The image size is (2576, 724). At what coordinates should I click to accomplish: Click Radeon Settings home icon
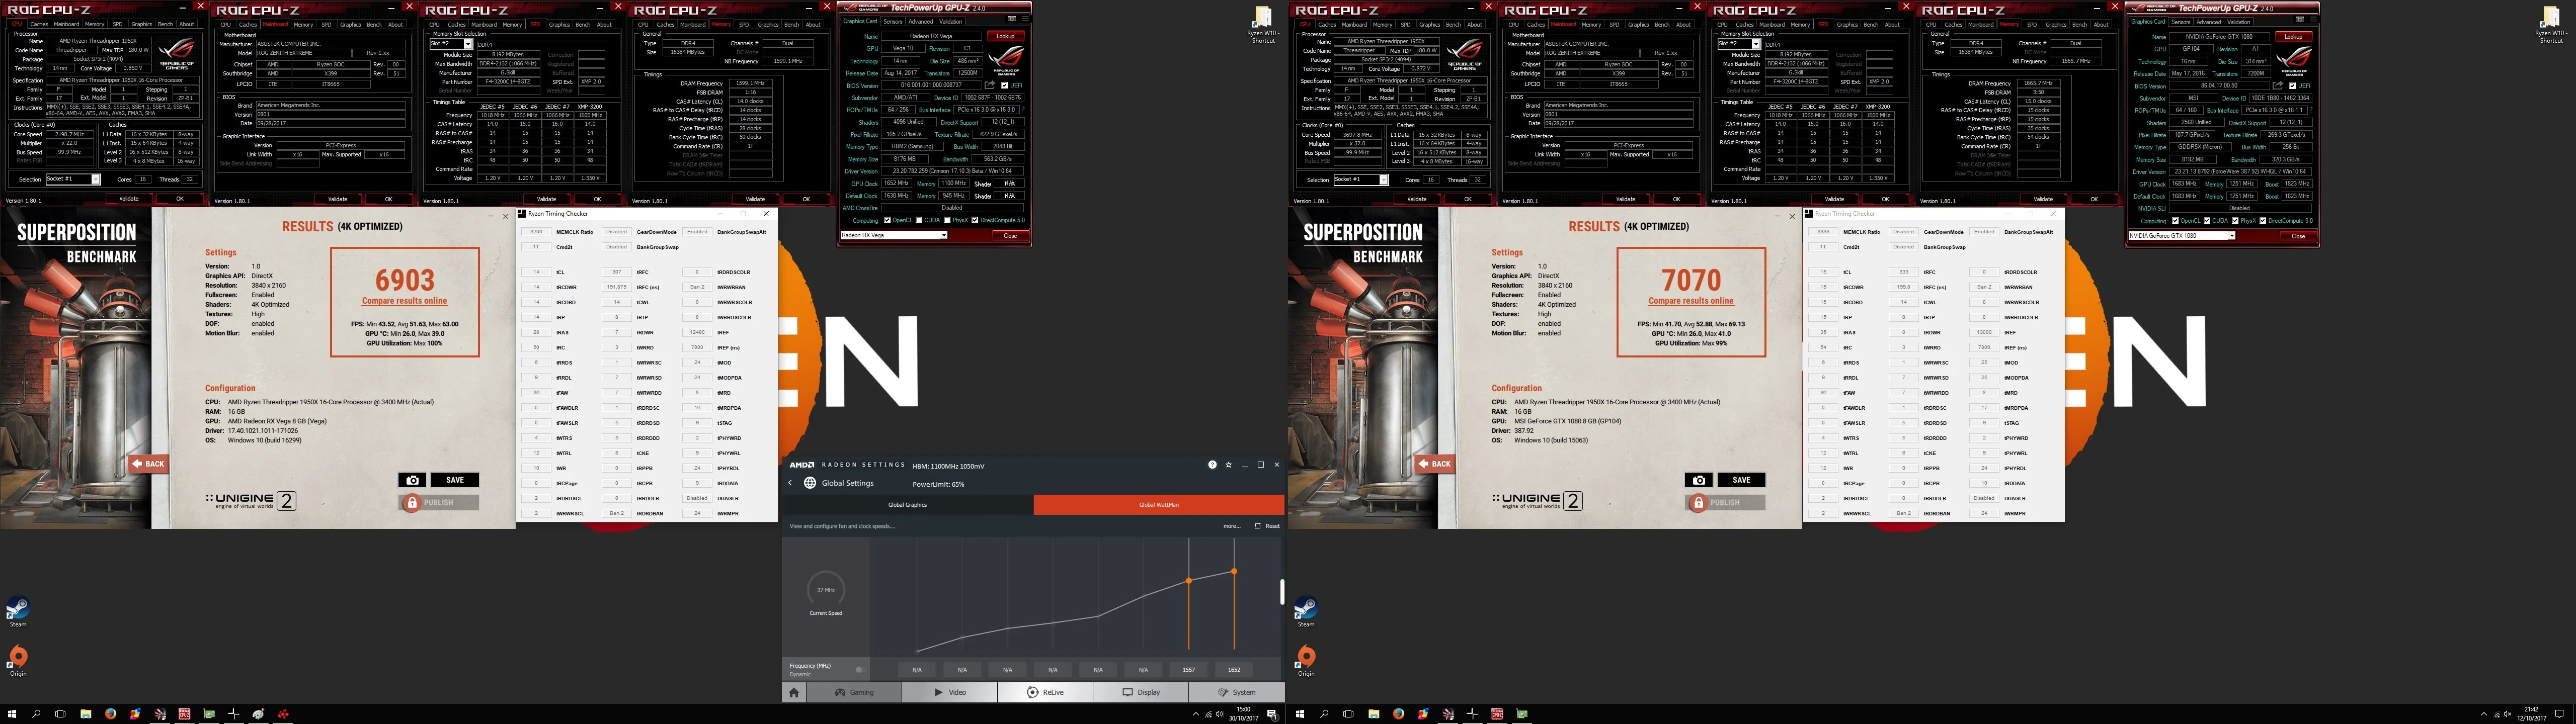coord(794,692)
